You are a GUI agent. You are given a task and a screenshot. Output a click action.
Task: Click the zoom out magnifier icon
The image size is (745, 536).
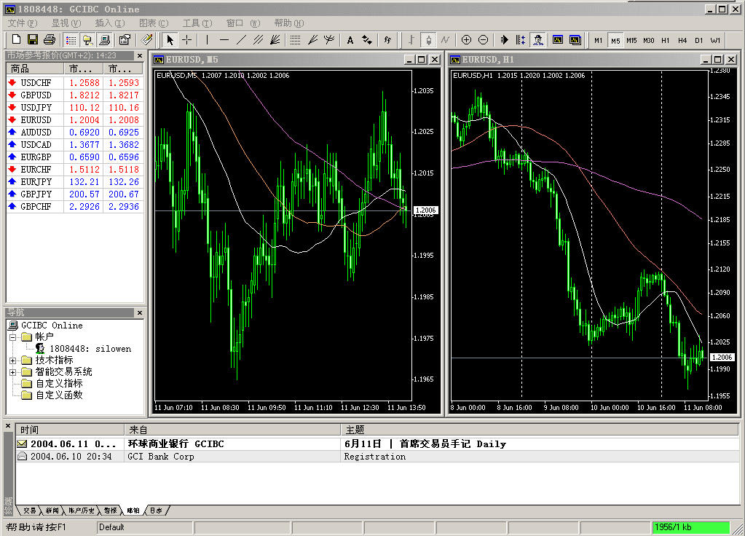[483, 40]
